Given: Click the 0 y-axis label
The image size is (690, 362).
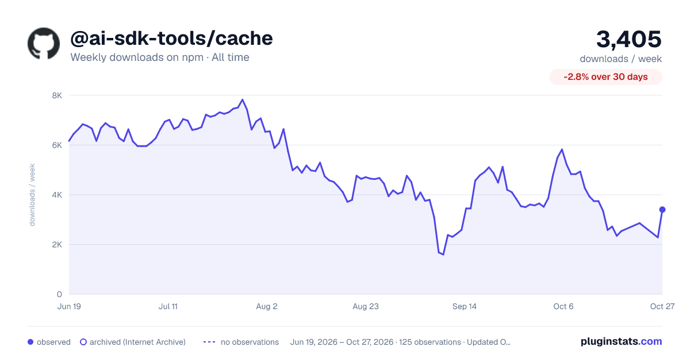Looking at the screenshot, I should (x=60, y=294).
